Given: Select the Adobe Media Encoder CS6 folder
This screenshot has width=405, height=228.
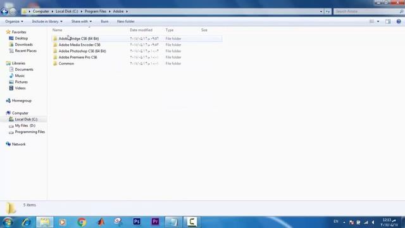Looking at the screenshot, I should [79, 45].
